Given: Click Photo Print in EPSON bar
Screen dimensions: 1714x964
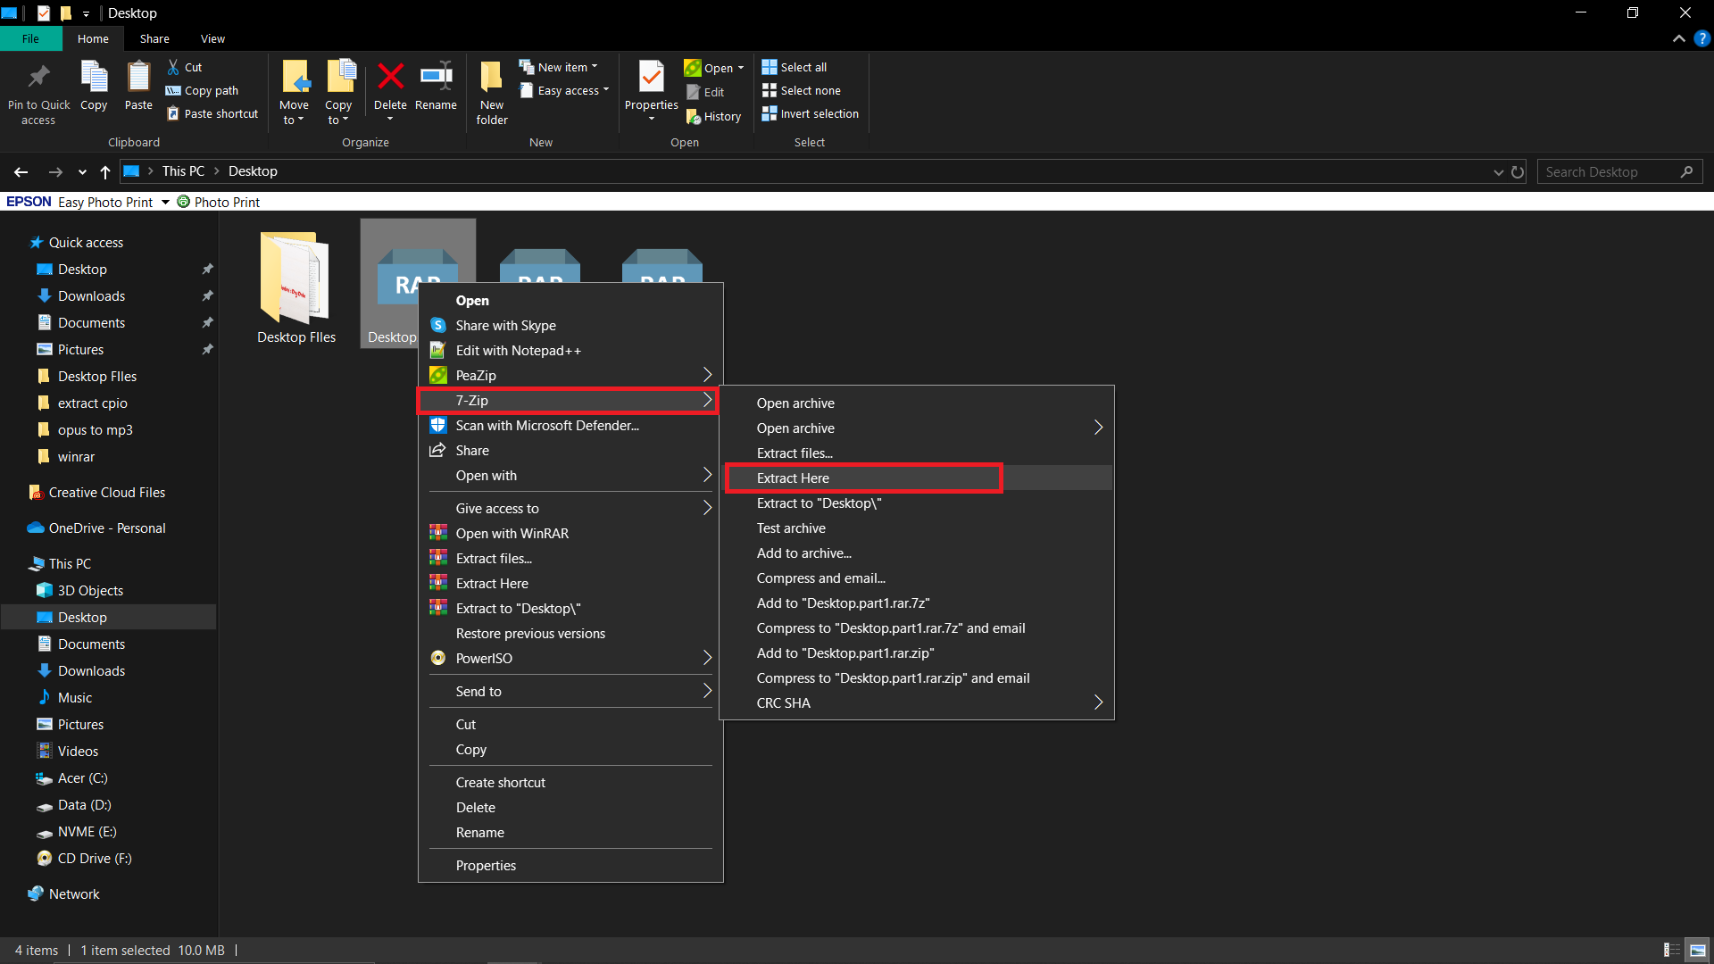Looking at the screenshot, I should 219,202.
